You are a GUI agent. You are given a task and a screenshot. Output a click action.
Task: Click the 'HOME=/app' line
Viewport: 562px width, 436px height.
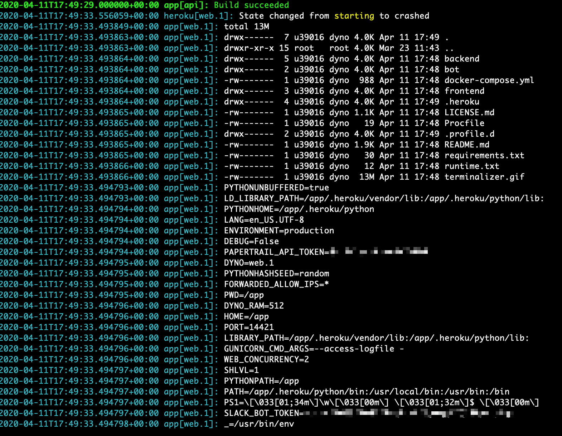tap(246, 316)
